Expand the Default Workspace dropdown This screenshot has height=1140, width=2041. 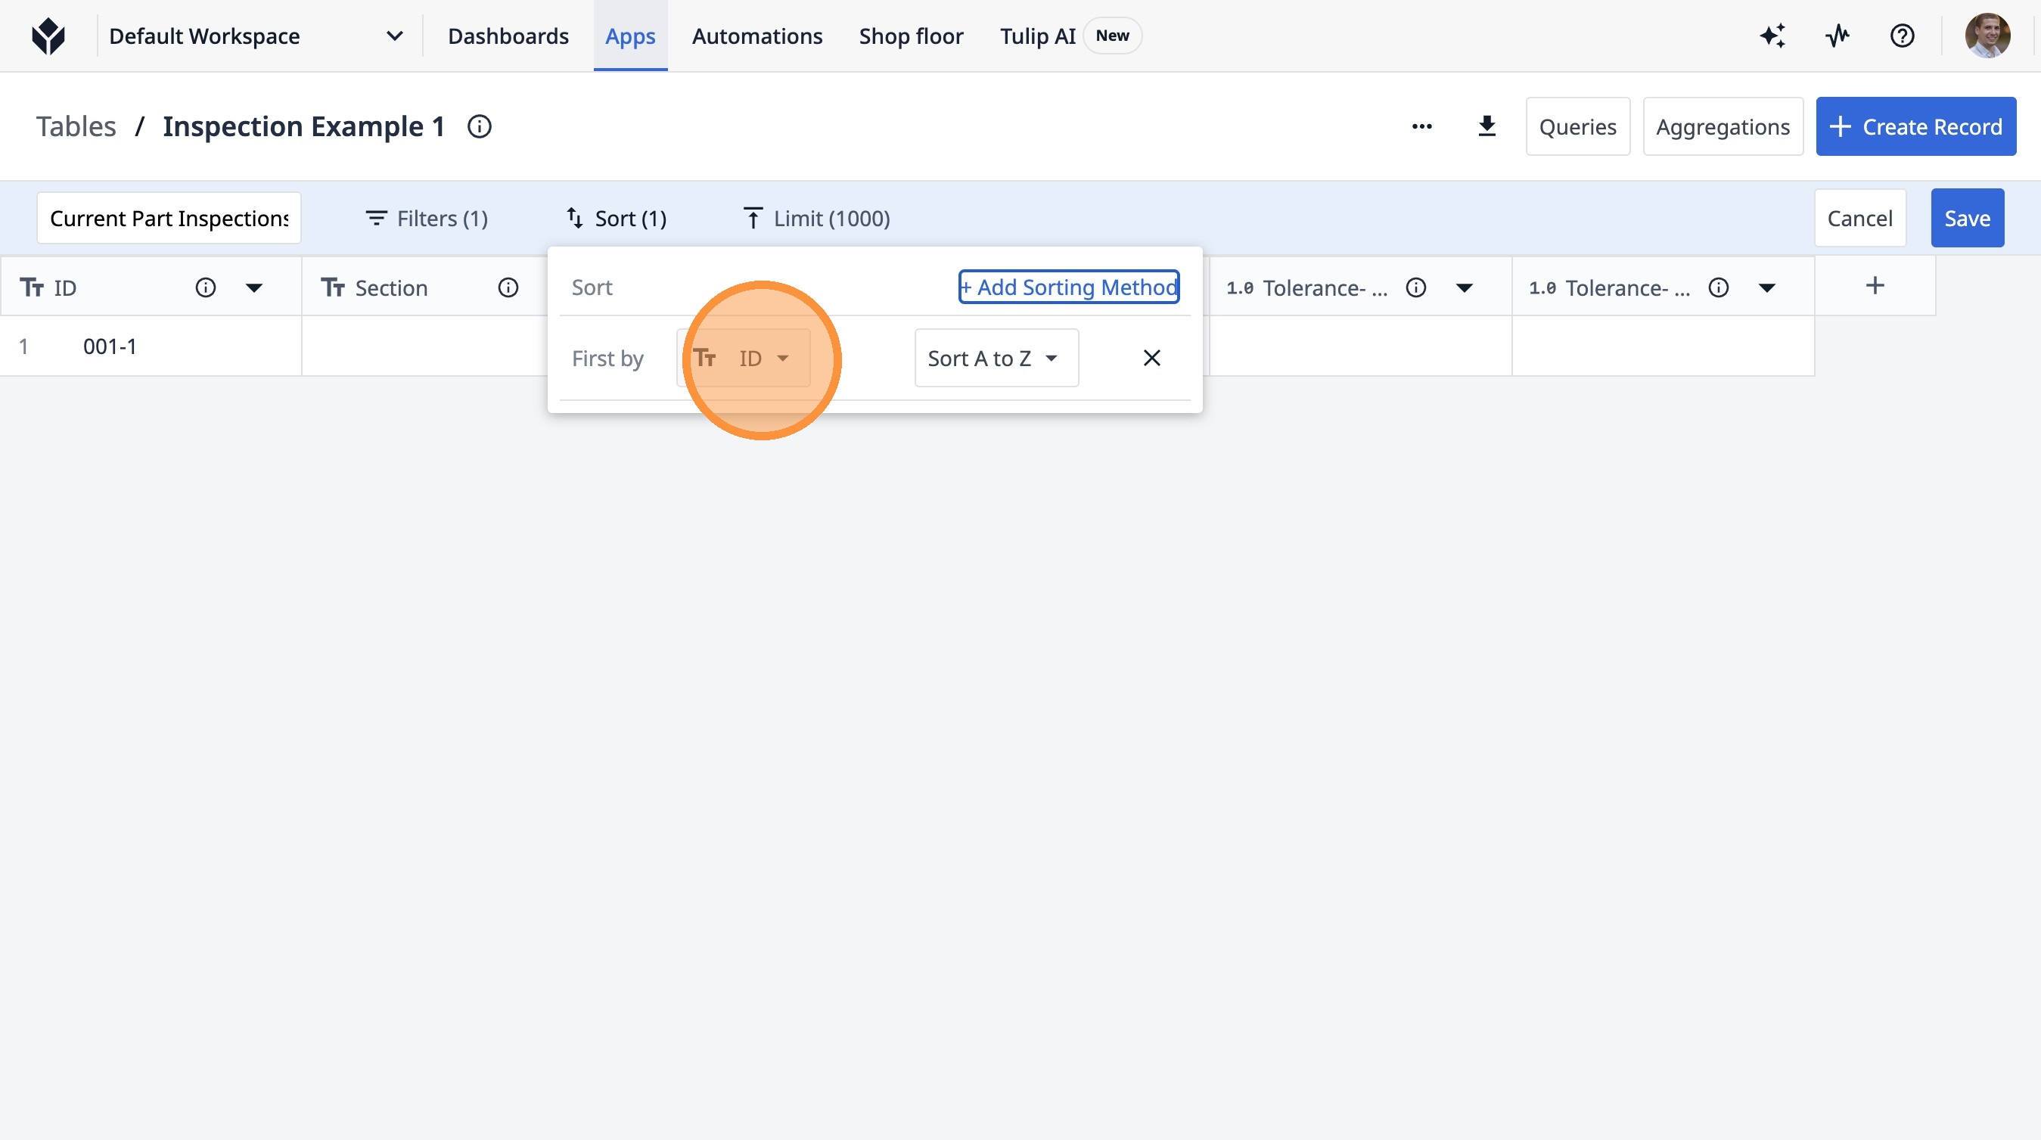tap(394, 36)
